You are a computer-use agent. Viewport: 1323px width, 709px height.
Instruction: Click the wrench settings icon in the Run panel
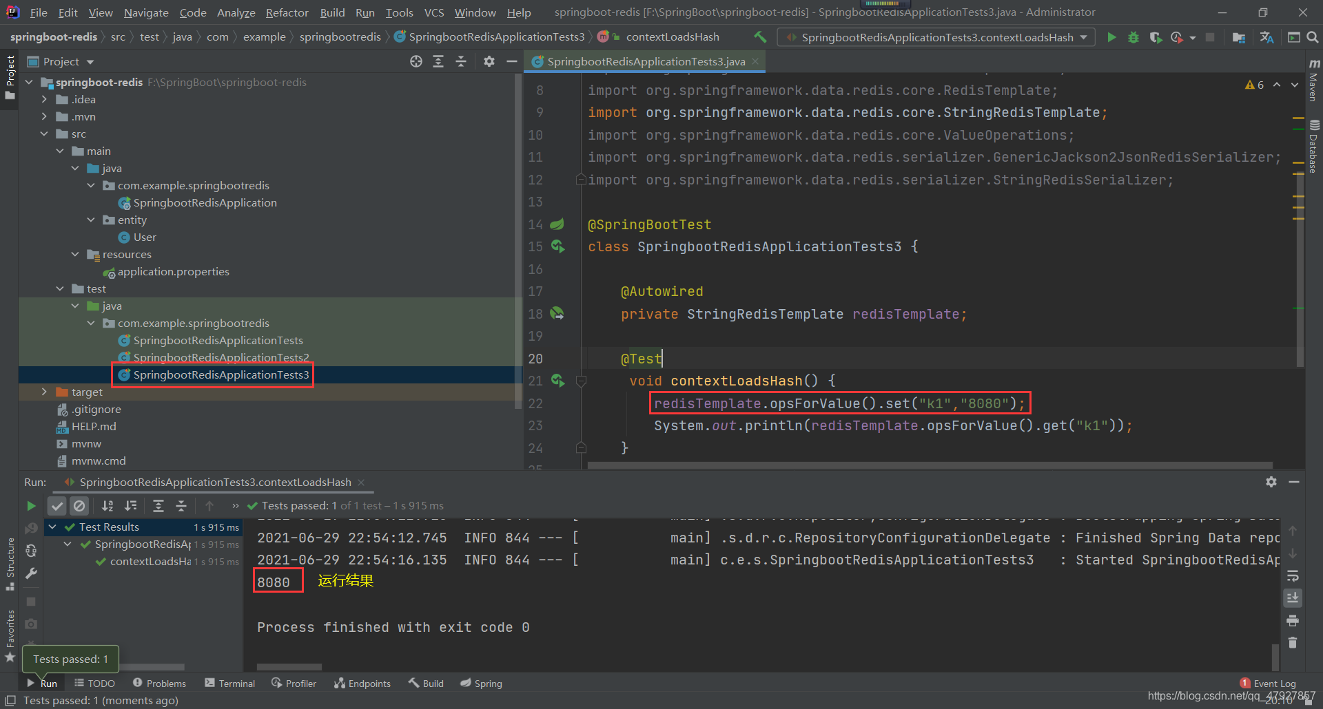31,573
